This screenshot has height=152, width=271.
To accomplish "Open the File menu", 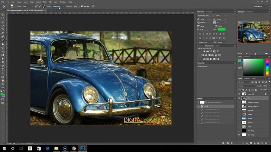I will pyautogui.click(x=8, y=2).
